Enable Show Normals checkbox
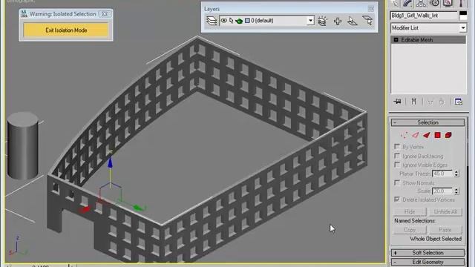Viewport: 475px width, 267px height. 397,183
